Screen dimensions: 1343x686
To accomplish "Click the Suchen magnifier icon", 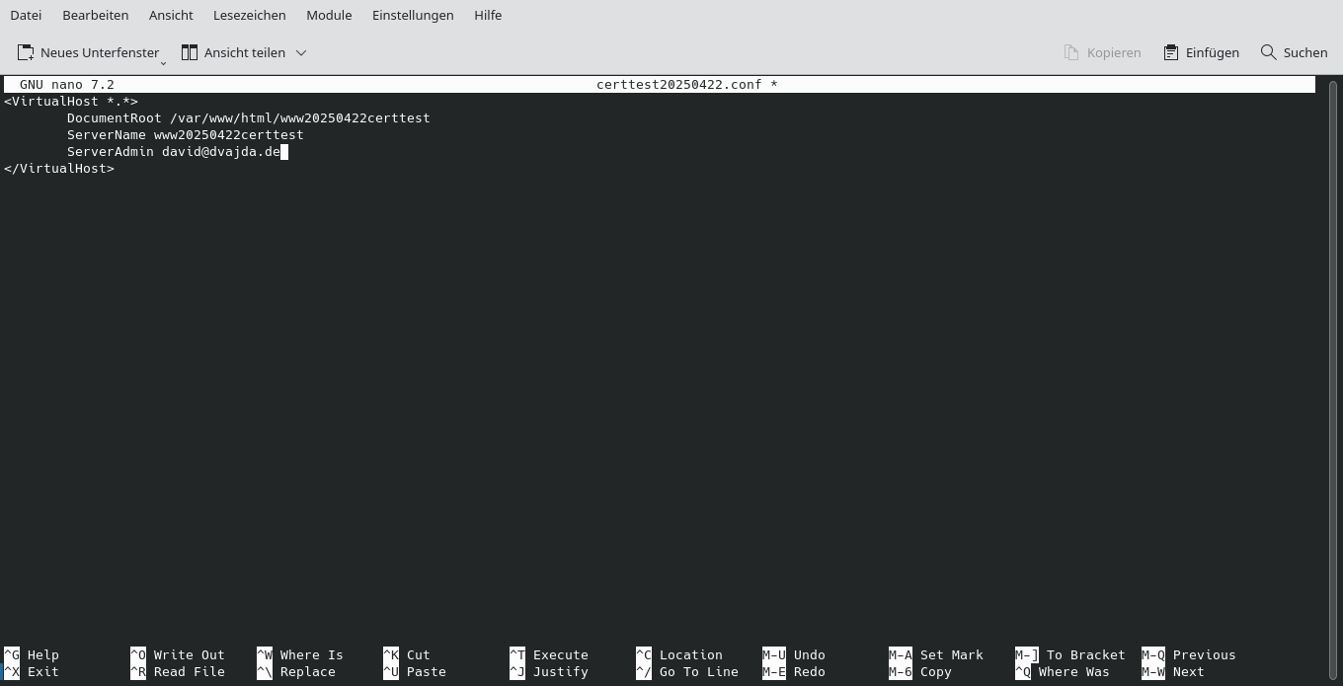I will click(x=1269, y=52).
